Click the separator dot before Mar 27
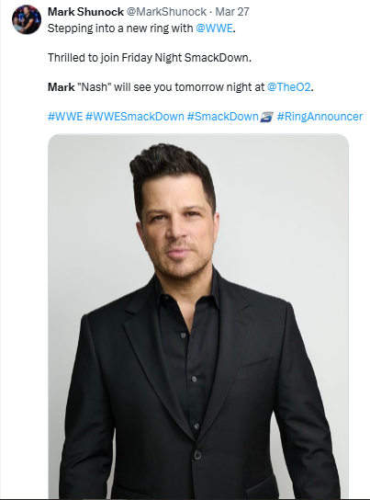The width and height of the screenshot is (370, 500). [x=211, y=12]
